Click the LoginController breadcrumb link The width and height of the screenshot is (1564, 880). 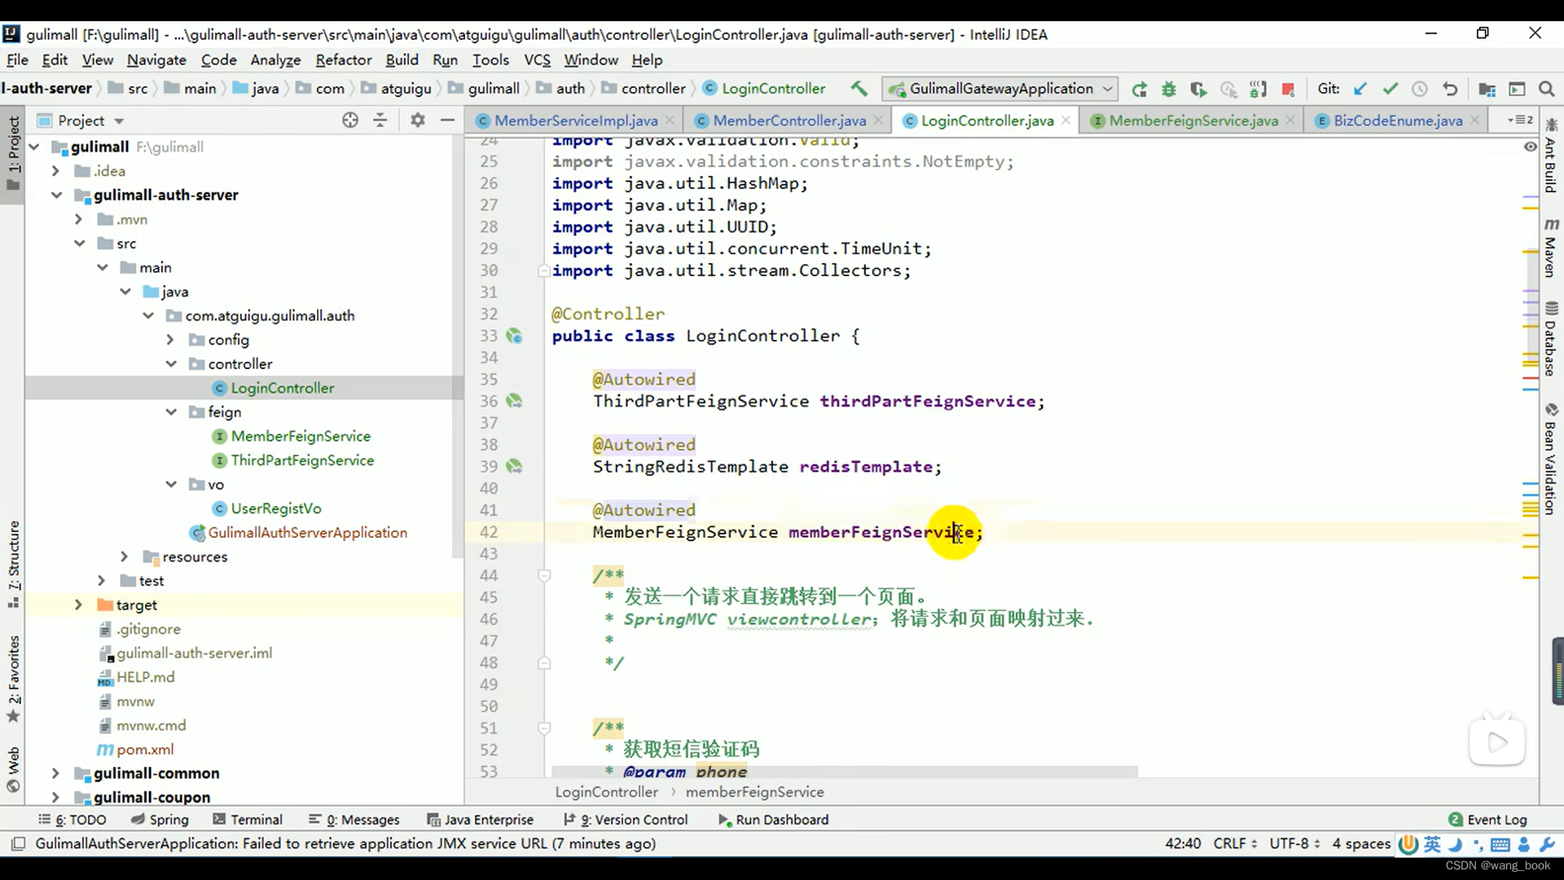coord(606,792)
